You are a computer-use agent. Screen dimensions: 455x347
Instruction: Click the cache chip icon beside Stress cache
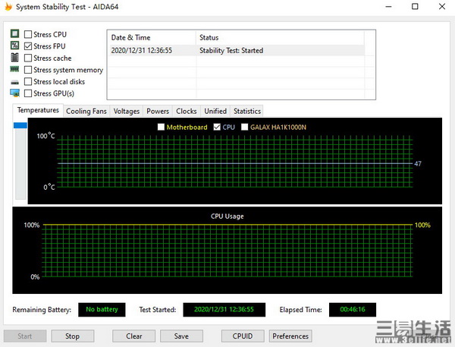(x=14, y=58)
